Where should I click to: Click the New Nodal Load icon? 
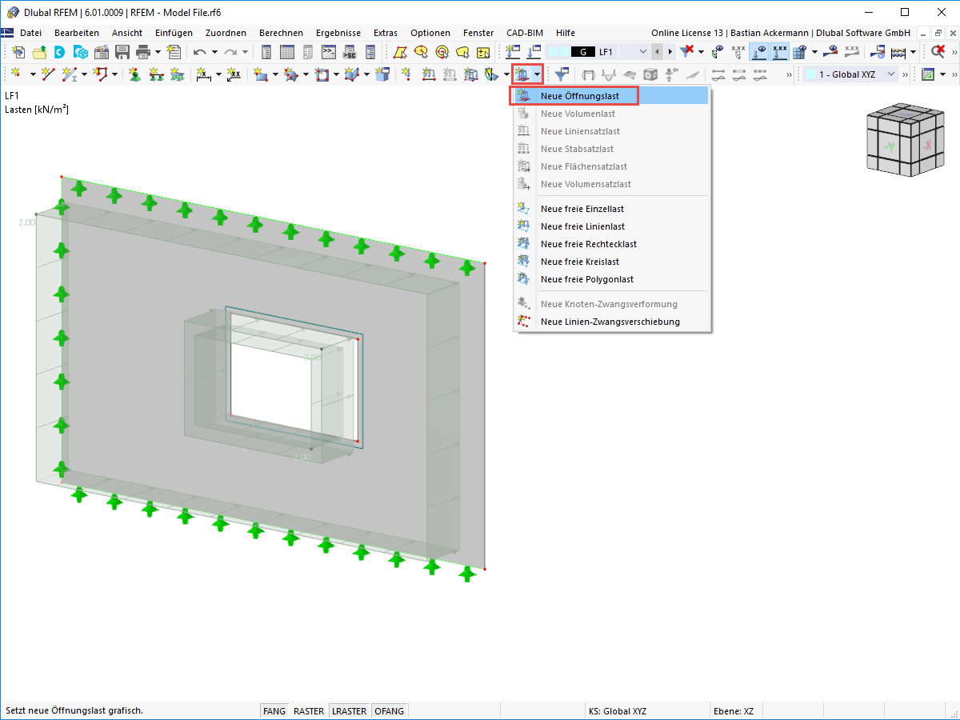(406, 74)
